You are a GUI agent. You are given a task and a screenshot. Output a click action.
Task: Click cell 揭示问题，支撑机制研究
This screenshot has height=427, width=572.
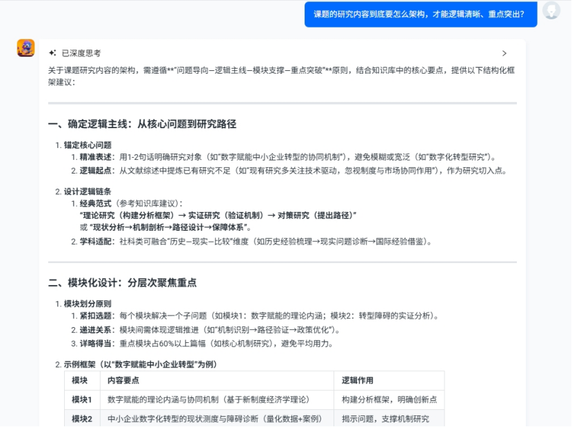click(x=389, y=419)
